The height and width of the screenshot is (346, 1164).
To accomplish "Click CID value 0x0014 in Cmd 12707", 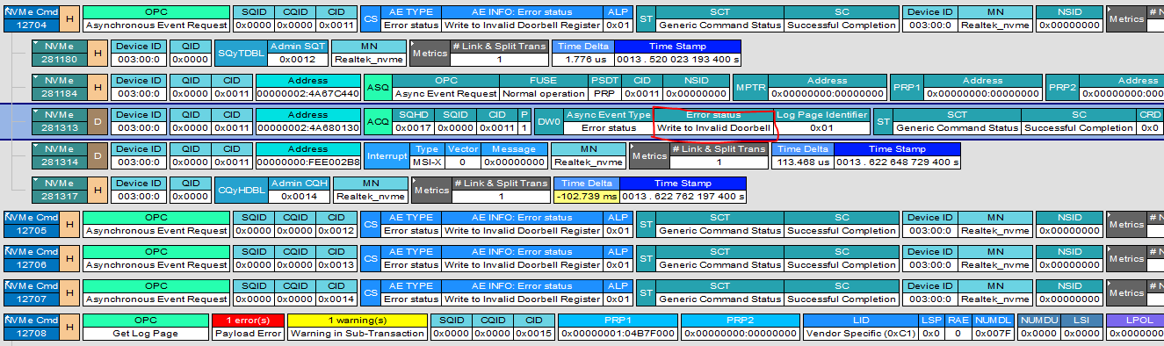I will 337,300.
